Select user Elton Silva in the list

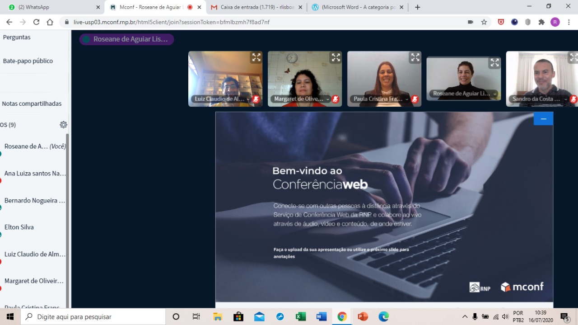pyautogui.click(x=34, y=227)
